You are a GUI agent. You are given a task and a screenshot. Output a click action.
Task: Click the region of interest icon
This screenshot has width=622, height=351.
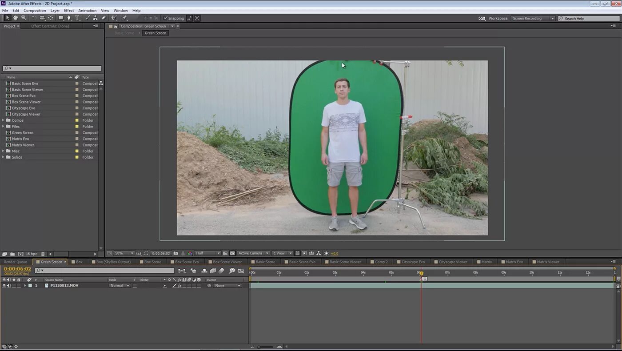click(225, 253)
